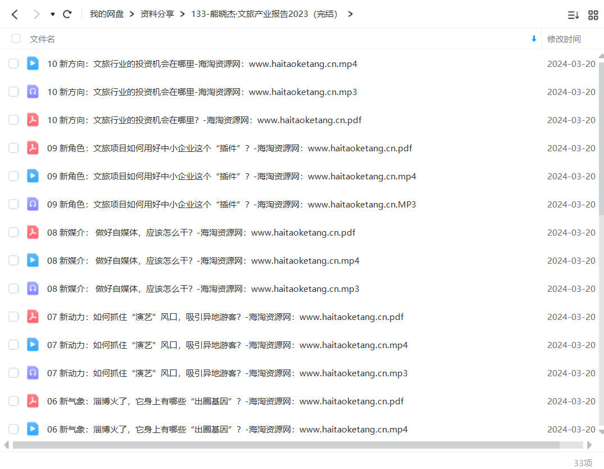Click audio icon of 08 新媒介 mp3
604x469 pixels.
click(33, 288)
